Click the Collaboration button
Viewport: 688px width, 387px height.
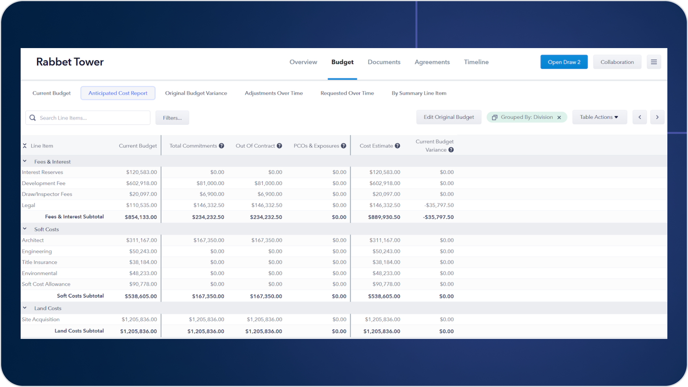tap(617, 62)
